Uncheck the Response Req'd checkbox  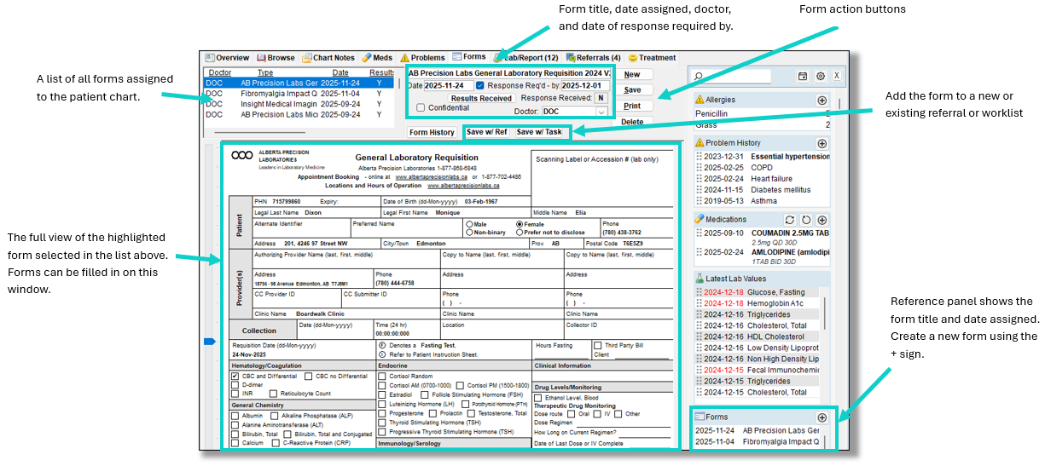480,85
